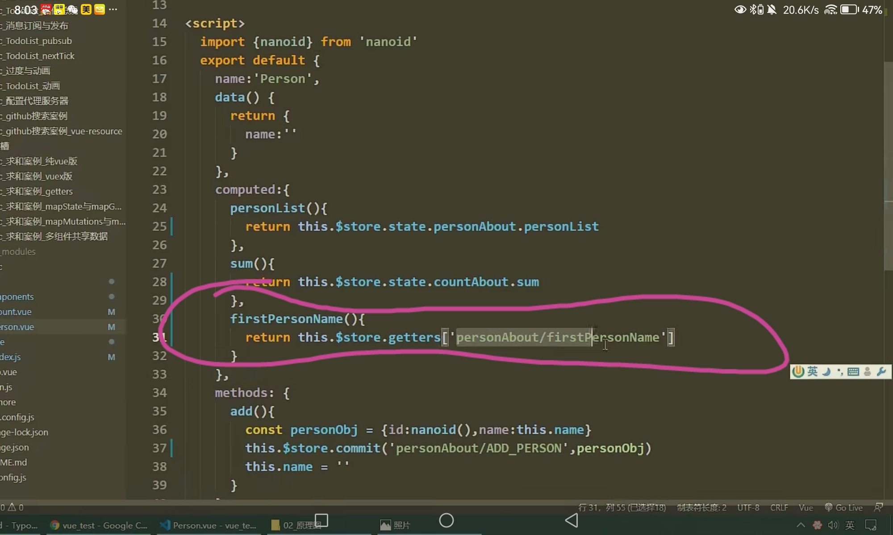Toggle IME English/Chinese mode in floating bar

pyautogui.click(x=813, y=371)
